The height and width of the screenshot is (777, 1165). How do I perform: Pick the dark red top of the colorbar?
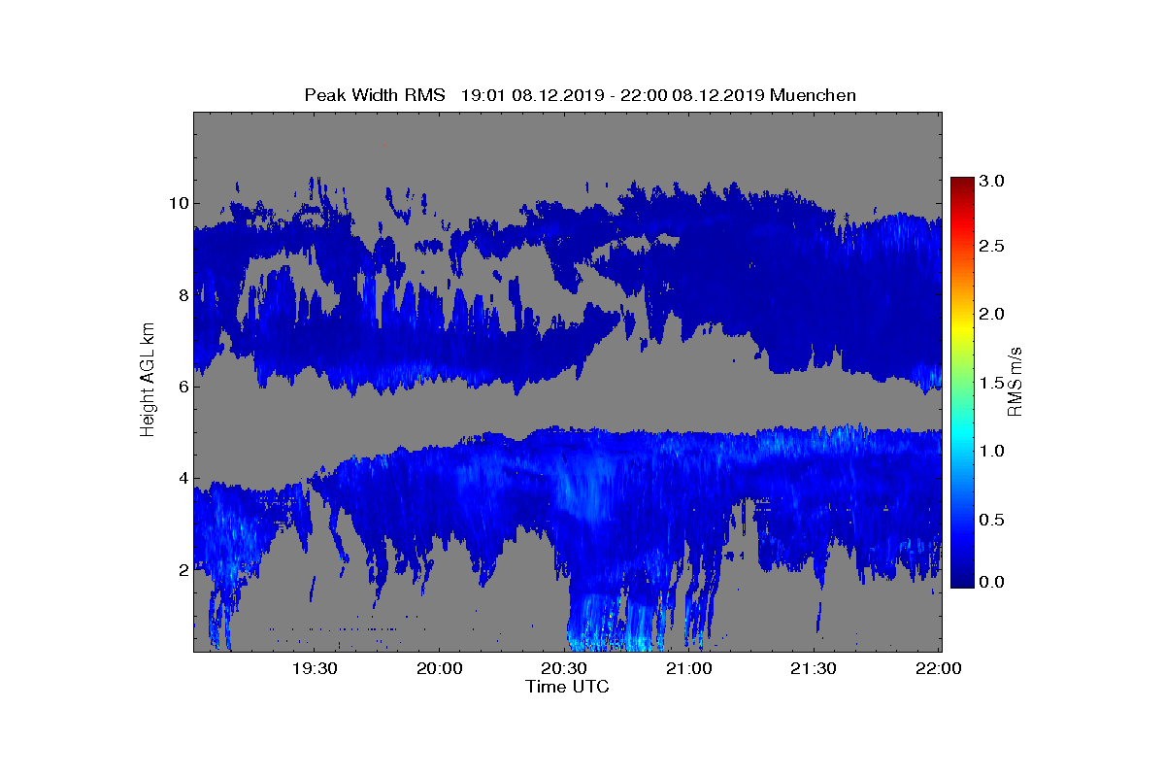pos(962,183)
